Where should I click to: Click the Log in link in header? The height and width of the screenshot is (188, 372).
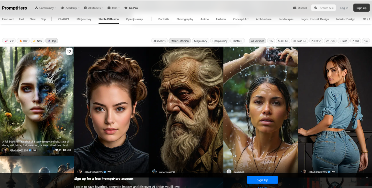(344, 8)
